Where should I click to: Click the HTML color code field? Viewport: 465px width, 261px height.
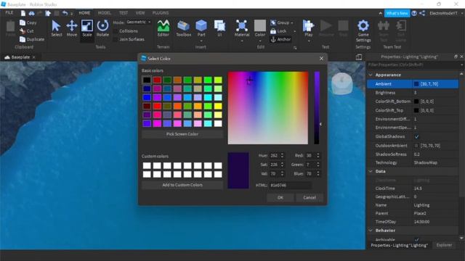tap(291, 186)
